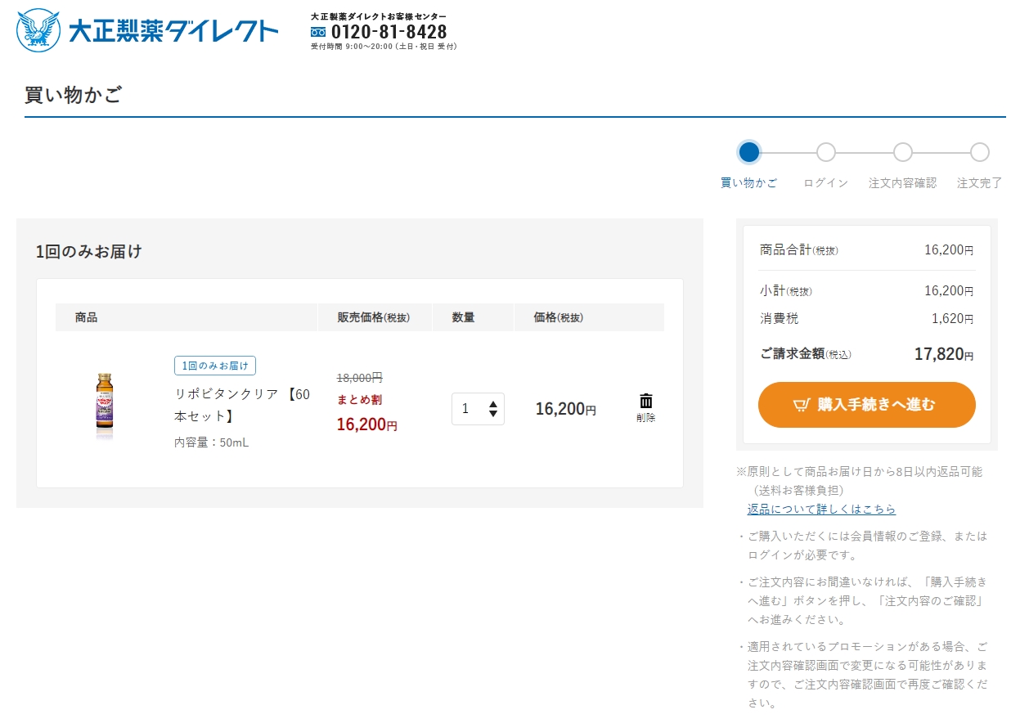Click the 1回のみお届け badge label
The width and height of the screenshot is (1011, 723).
coord(214,366)
